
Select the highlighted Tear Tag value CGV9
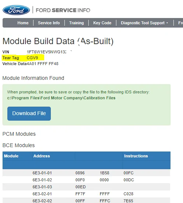click(x=32, y=58)
